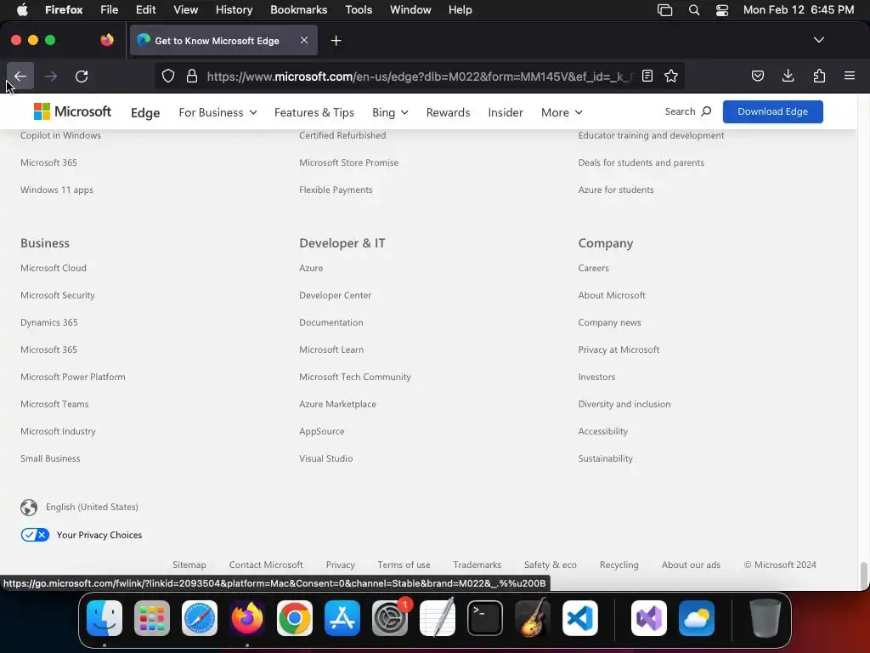Viewport: 870px width, 653px height.
Task: Open the View menu
Action: click(185, 10)
